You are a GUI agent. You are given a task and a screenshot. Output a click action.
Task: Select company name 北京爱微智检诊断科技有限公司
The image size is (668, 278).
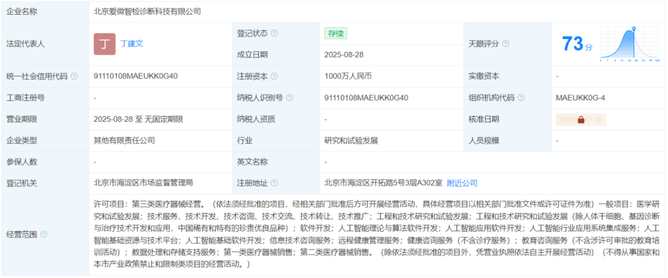[x=147, y=12]
